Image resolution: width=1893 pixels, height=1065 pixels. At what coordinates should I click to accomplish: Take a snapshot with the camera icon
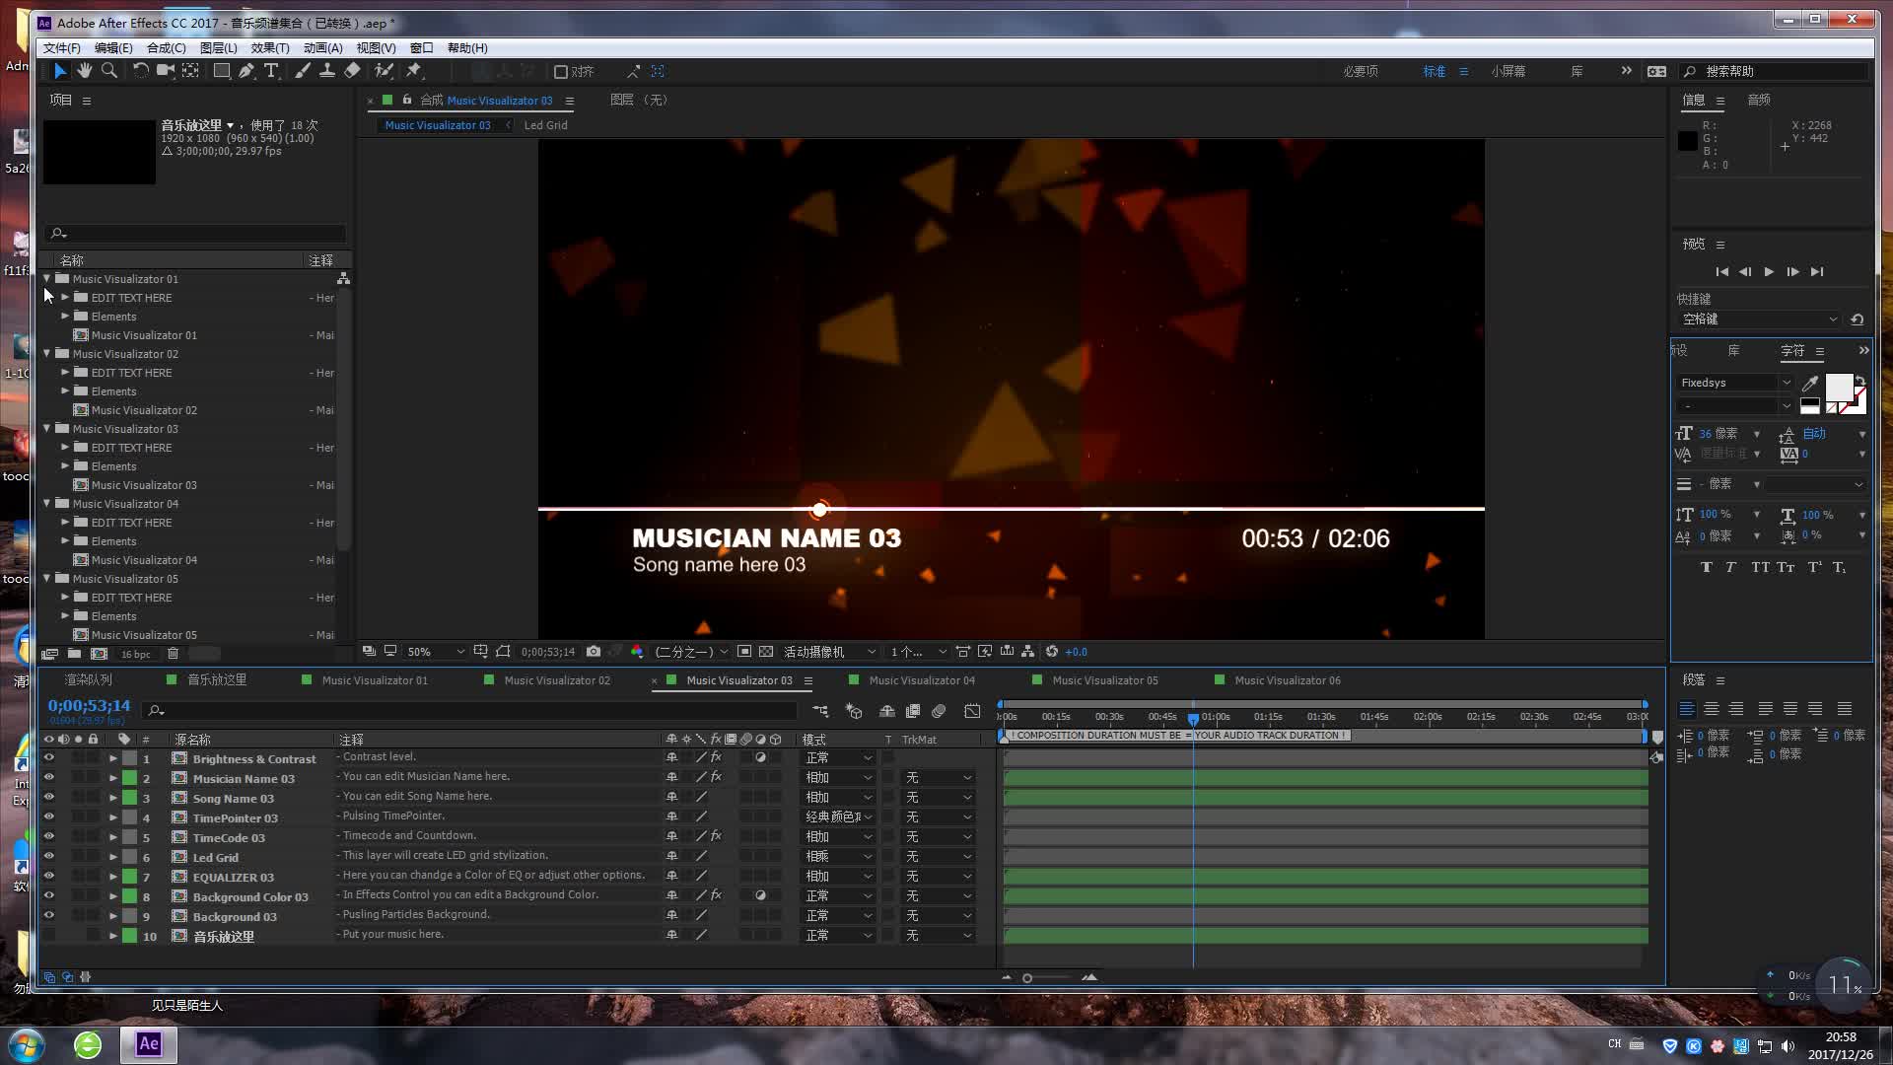pyautogui.click(x=593, y=652)
